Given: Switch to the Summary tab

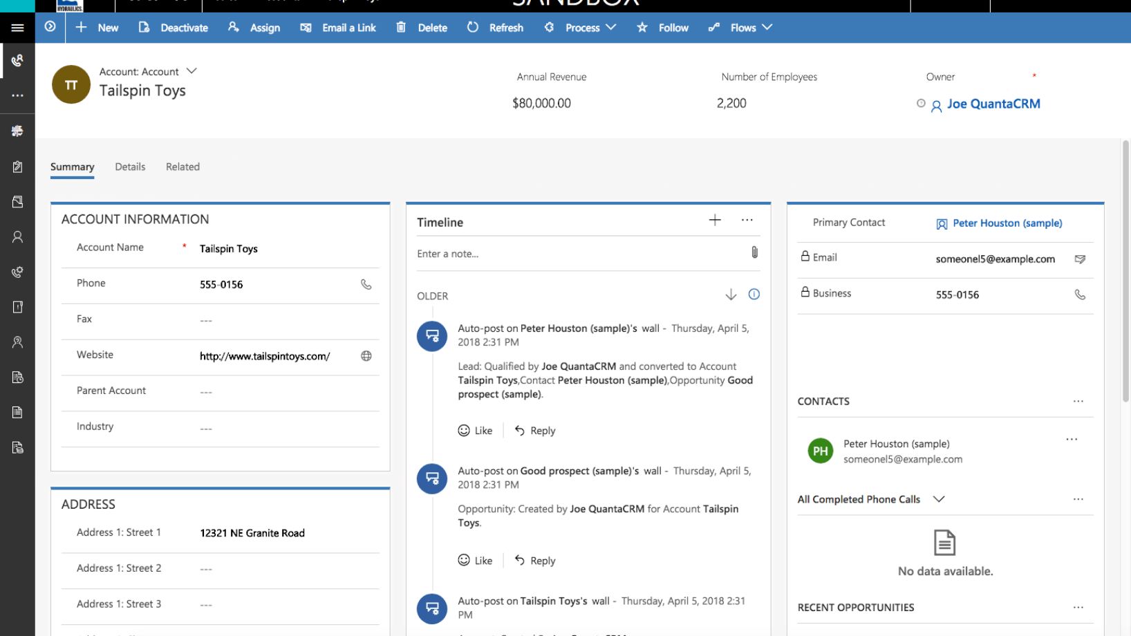Looking at the screenshot, I should (72, 167).
